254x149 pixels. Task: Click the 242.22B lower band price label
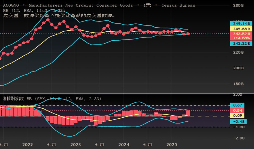(241, 43)
